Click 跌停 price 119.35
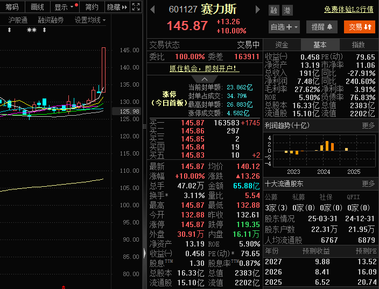379x289 pixels. [248, 224]
